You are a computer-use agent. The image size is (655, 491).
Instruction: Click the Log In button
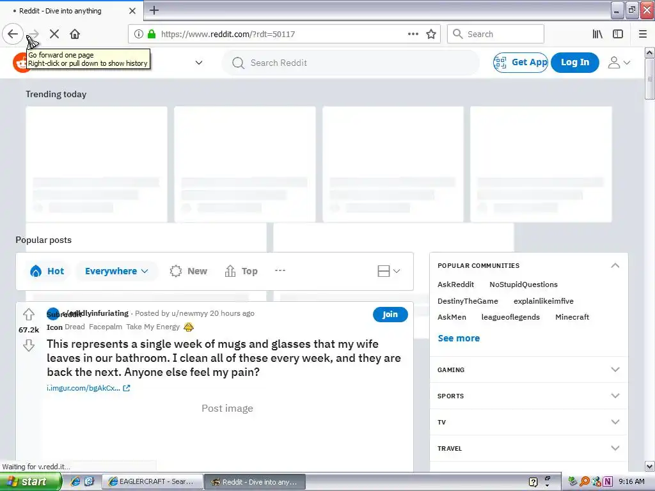(575, 63)
